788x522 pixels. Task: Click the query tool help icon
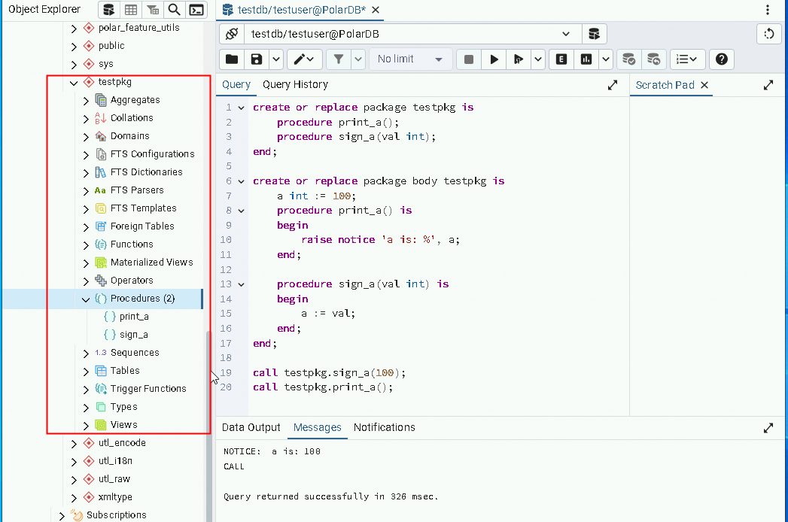click(x=721, y=59)
